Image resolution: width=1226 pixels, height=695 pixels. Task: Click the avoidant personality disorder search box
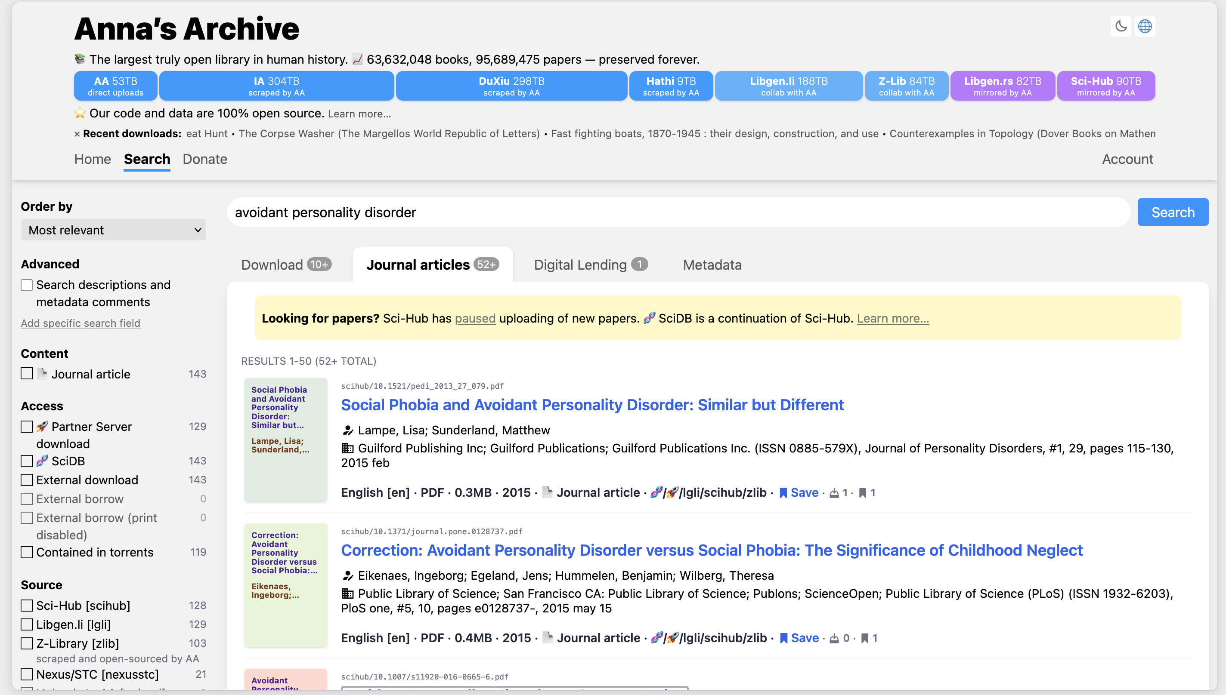678,212
